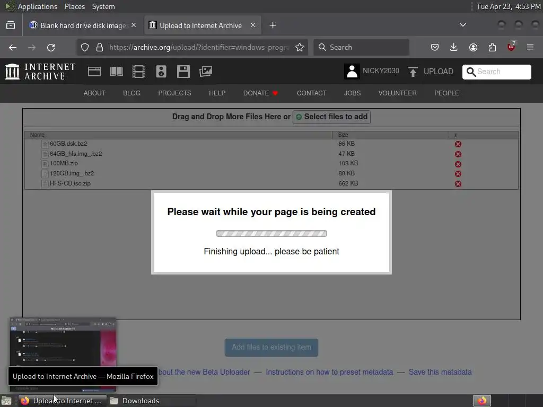Expand the list all tabs dropdown

tap(462, 25)
